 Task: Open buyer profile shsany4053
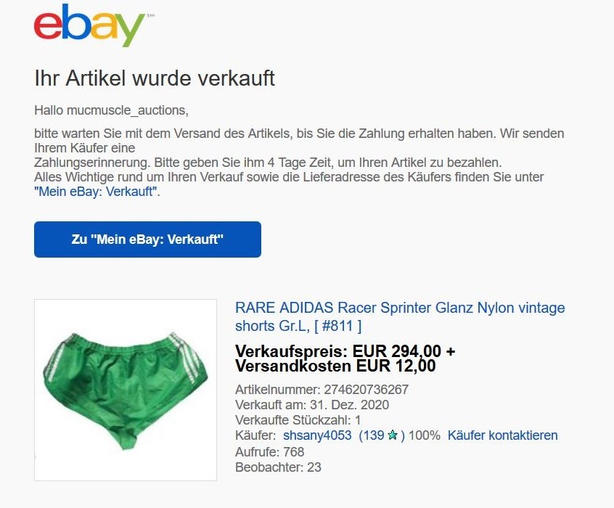click(317, 435)
